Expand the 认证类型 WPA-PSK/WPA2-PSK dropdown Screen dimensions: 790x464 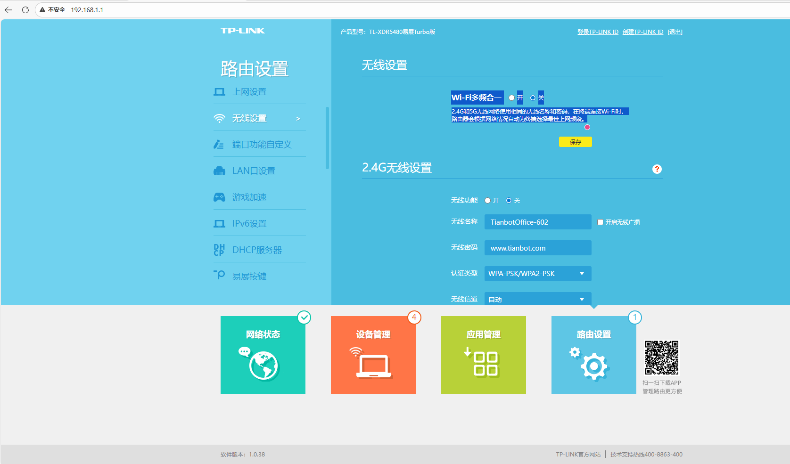[x=537, y=274]
